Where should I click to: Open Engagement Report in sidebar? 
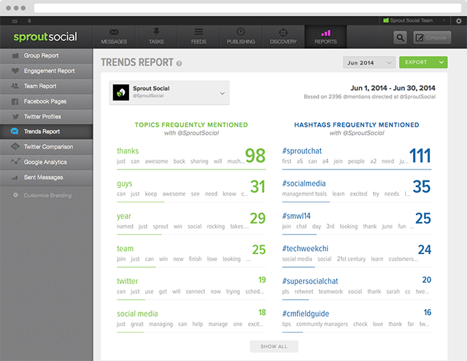(47, 71)
